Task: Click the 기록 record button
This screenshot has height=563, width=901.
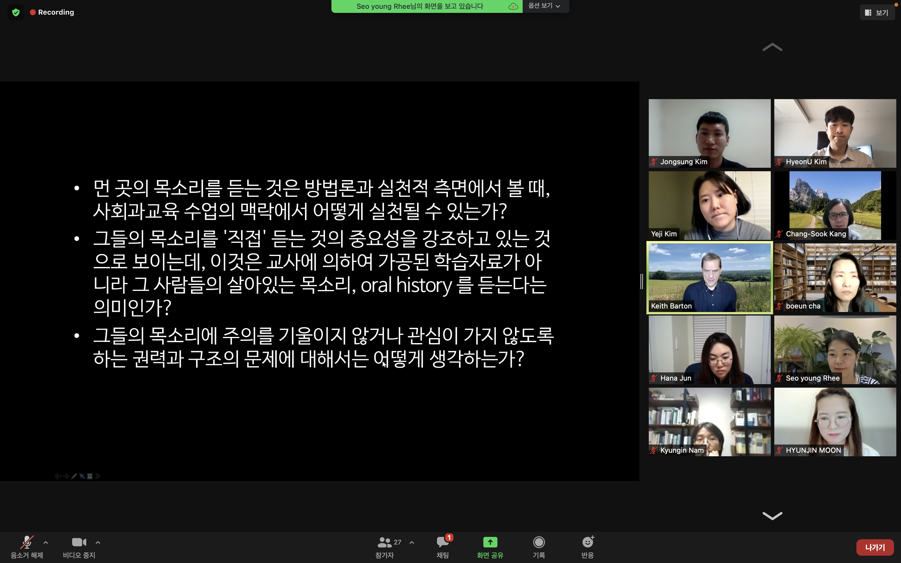Action: pyautogui.click(x=539, y=547)
